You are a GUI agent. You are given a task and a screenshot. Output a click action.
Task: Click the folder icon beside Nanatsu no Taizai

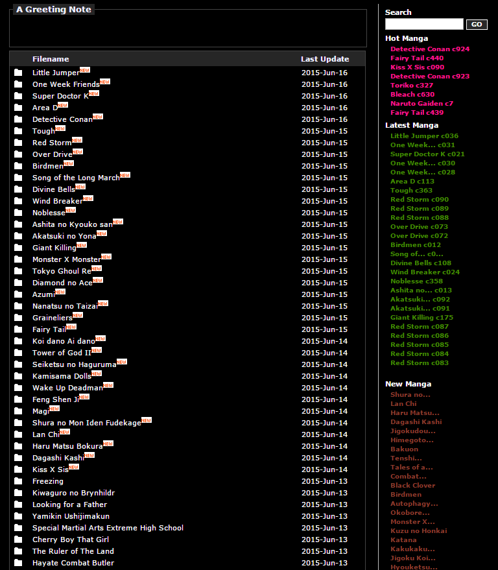(x=18, y=305)
